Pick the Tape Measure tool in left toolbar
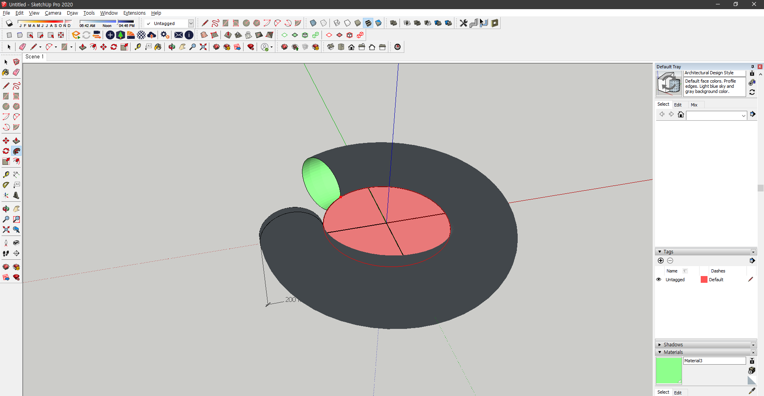The width and height of the screenshot is (764, 396). coord(6,175)
